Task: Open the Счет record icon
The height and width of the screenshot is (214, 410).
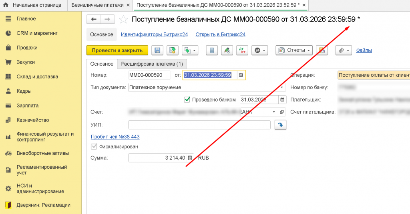Action: pos(282,112)
